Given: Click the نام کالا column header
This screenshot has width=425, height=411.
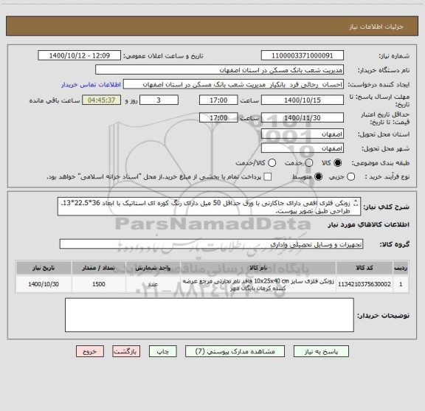Looking at the screenshot, I should click(x=258, y=268).
